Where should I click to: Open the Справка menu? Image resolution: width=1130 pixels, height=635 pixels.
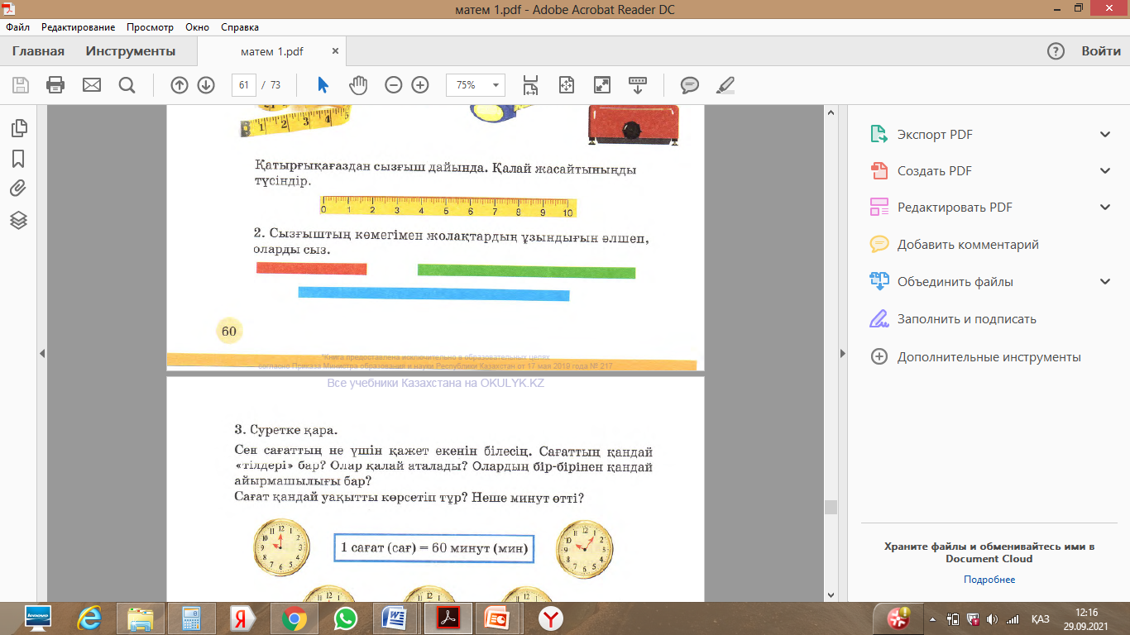pos(240,27)
